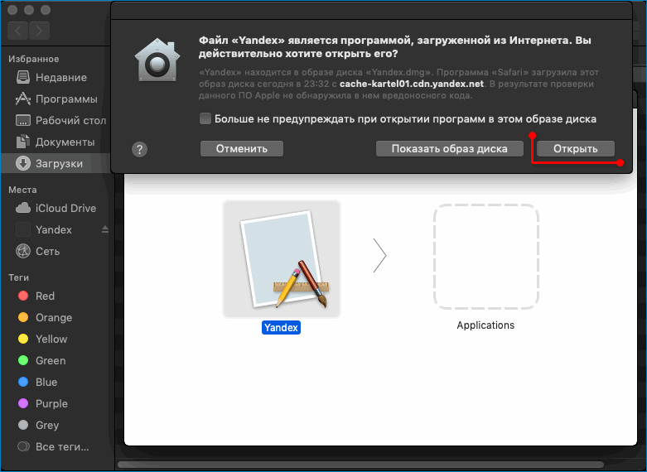This screenshot has width=647, height=472.
Task: Click the Загрузки download arrow icon
Action: [23, 163]
